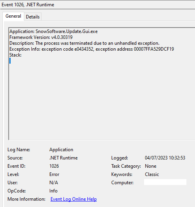195x207 pixels.
Task: Click the Keywords value Classic
Action: (152, 174)
